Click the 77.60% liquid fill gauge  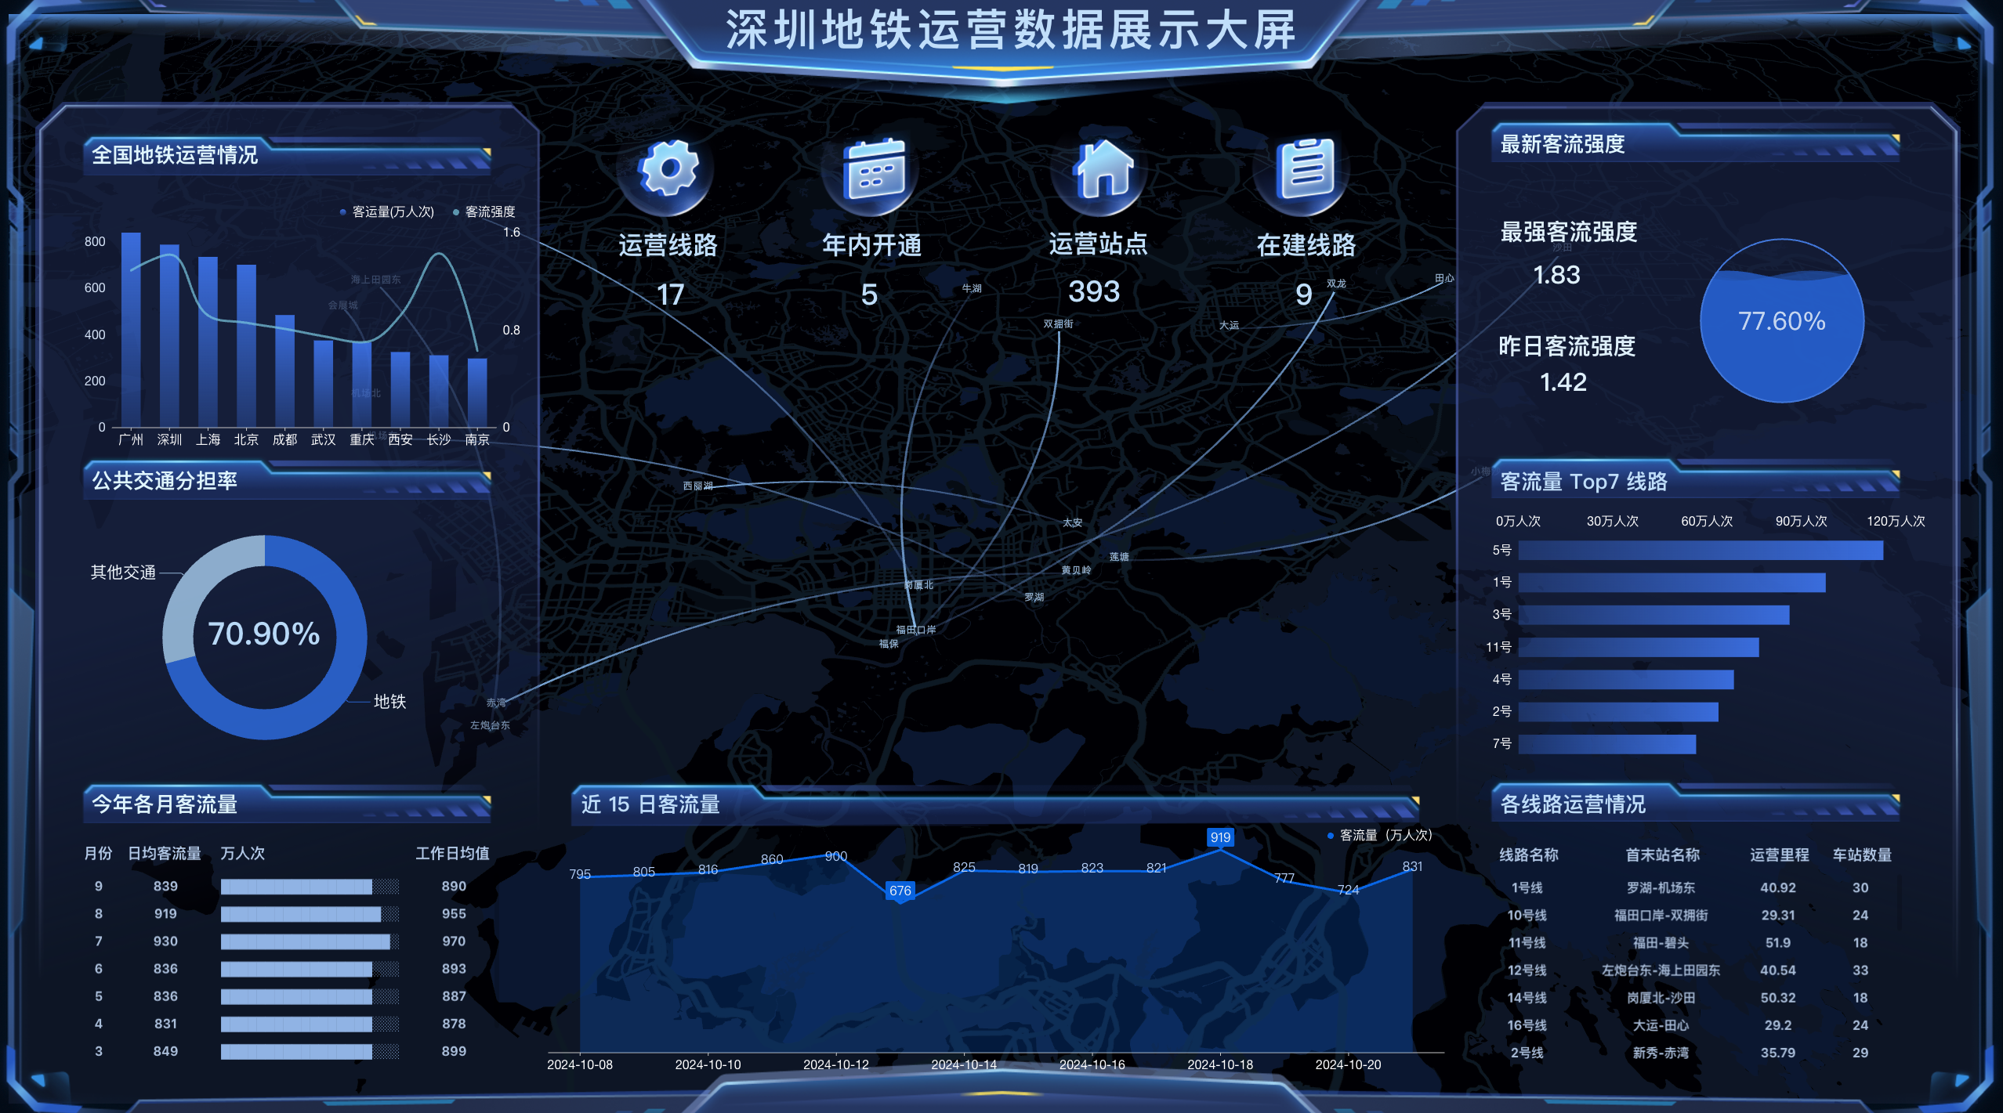(x=1781, y=321)
